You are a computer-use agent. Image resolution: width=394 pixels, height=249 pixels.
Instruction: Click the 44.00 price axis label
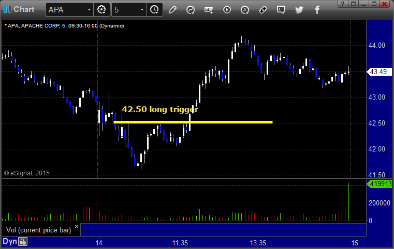pyautogui.click(x=377, y=46)
